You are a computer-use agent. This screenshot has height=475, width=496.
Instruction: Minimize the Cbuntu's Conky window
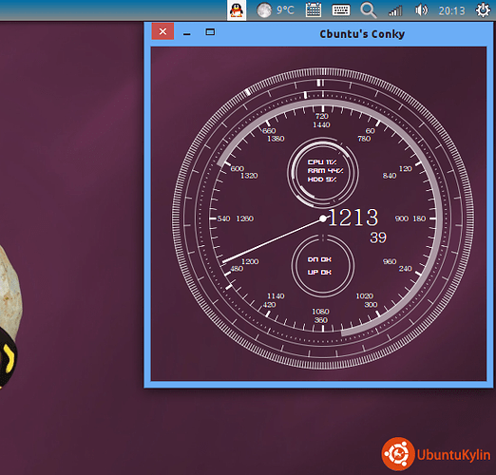point(187,32)
